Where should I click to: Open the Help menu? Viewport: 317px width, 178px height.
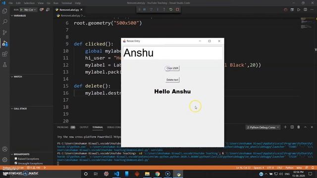coord(78,3)
